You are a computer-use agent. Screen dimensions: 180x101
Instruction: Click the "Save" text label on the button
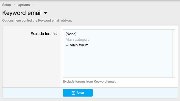pos(80,93)
